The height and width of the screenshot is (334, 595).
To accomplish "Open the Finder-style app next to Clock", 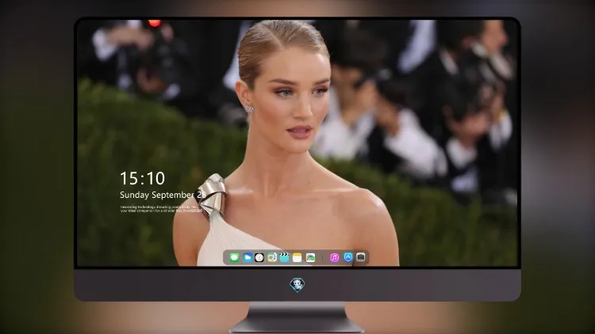I will point(271,258).
